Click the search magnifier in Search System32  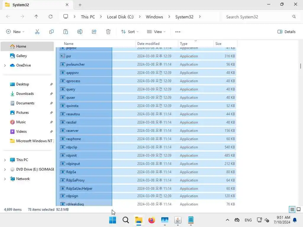point(294,17)
